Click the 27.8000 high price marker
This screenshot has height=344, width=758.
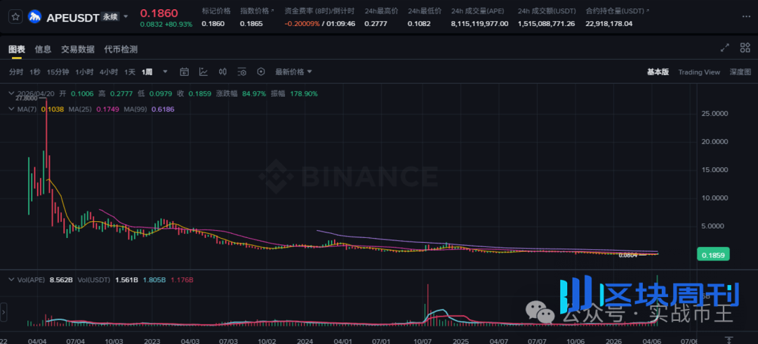pyautogui.click(x=27, y=98)
